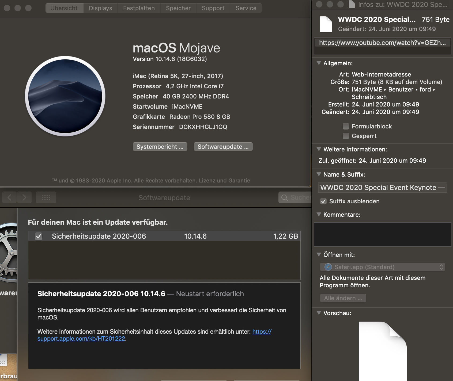Collapse the Öffnen mit section
The image size is (453, 381).
319,255
